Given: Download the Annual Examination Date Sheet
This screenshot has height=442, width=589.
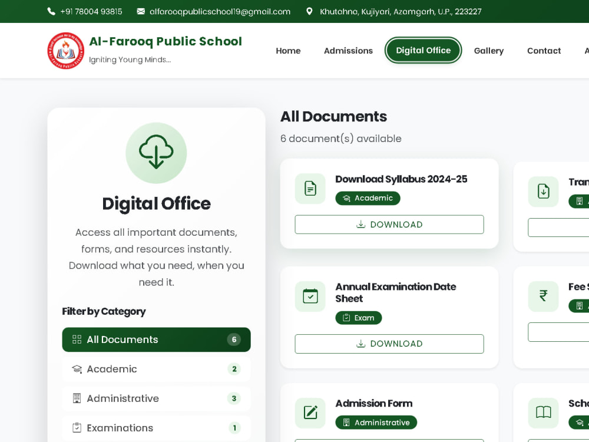Looking at the screenshot, I should click(389, 344).
